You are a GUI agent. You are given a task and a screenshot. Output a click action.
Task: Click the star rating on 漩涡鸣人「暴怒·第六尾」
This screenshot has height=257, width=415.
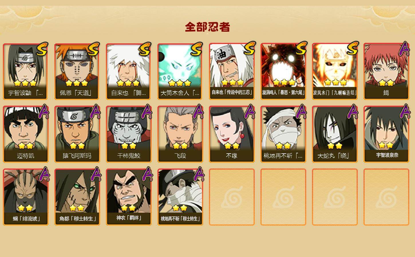(x=284, y=83)
